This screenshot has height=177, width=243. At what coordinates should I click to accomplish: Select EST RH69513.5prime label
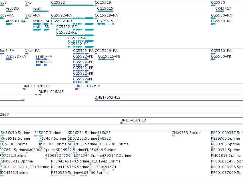click(15, 138)
